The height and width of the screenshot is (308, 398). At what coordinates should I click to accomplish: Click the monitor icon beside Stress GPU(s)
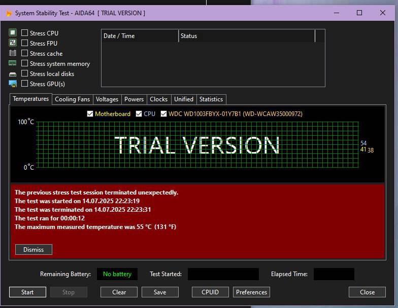pyautogui.click(x=13, y=84)
